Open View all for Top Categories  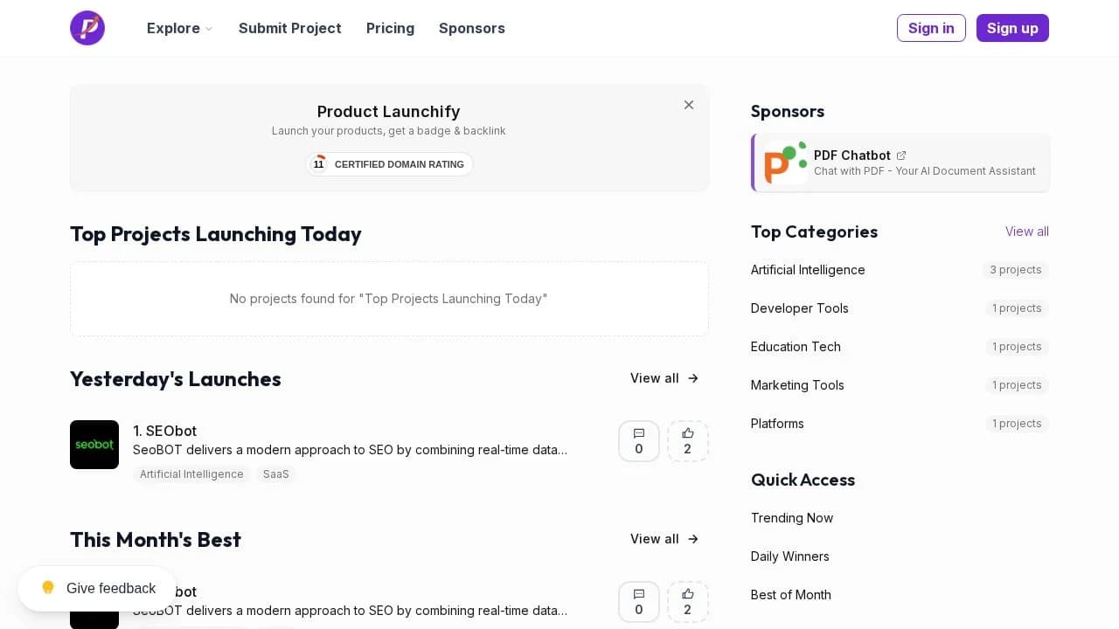click(x=1026, y=232)
